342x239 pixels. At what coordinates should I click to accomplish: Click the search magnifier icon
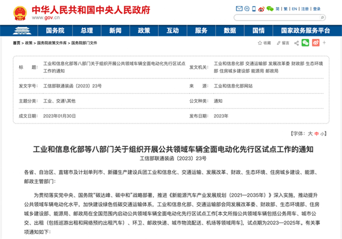click(321, 18)
